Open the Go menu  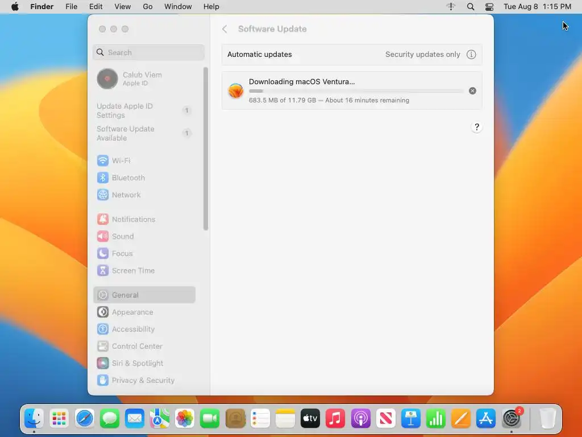click(148, 7)
